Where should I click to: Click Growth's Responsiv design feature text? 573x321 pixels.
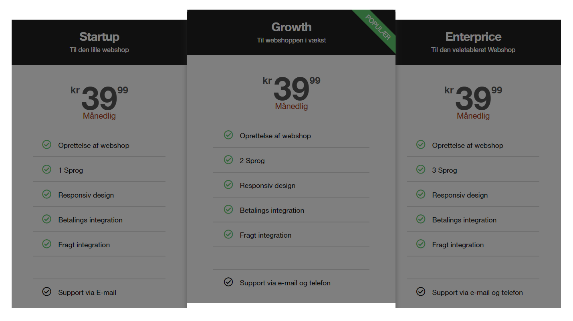[x=268, y=186]
